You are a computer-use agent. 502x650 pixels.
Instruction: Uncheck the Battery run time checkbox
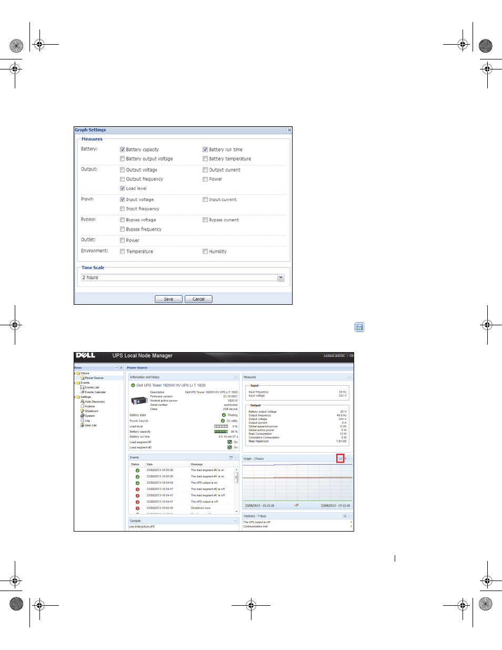[x=205, y=149]
